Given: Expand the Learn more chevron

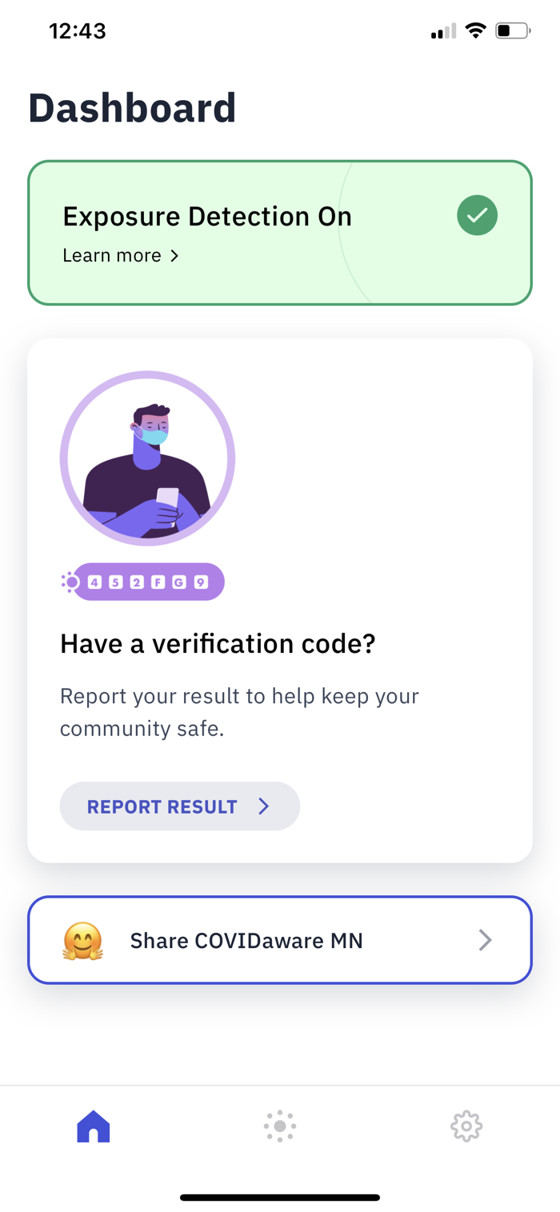Looking at the screenshot, I should 174,256.
